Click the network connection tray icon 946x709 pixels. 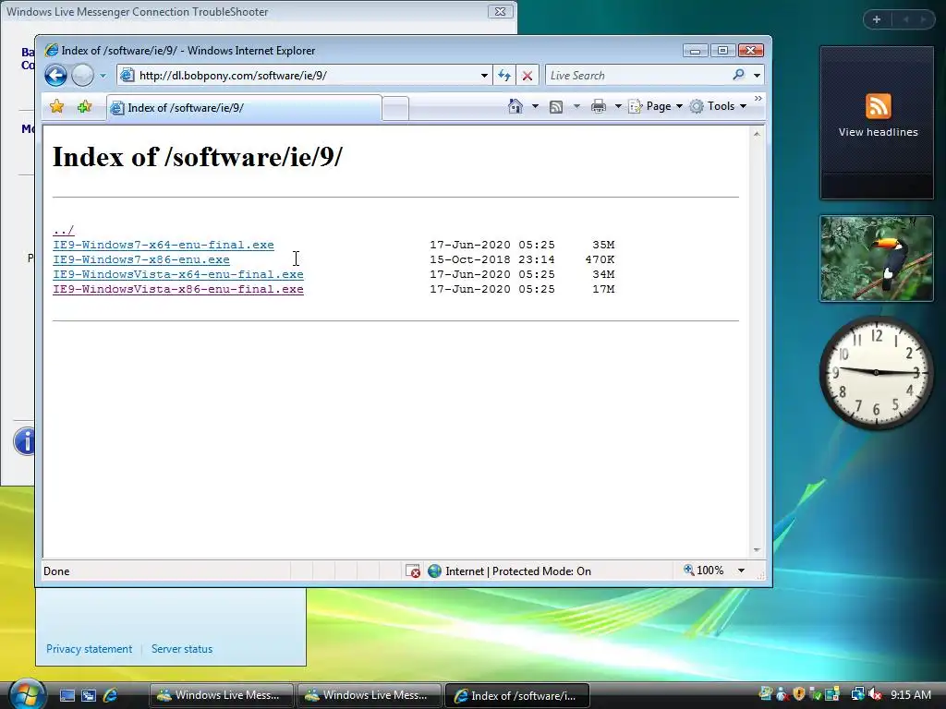coord(857,694)
